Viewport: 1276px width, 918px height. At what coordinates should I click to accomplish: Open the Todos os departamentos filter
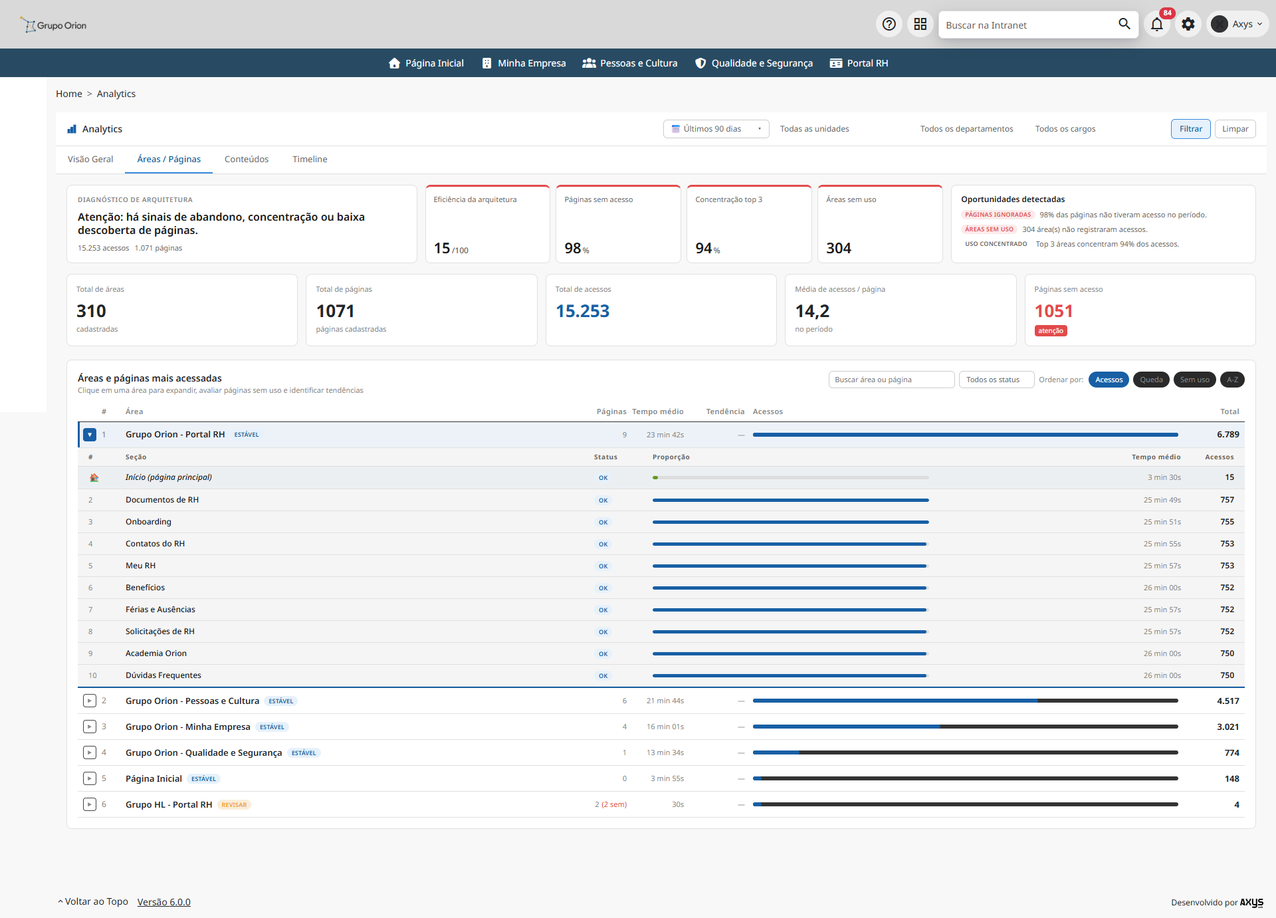coord(966,129)
